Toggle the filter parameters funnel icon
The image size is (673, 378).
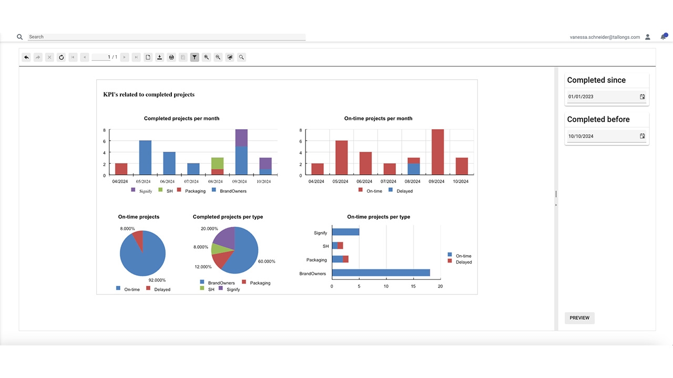pos(195,57)
